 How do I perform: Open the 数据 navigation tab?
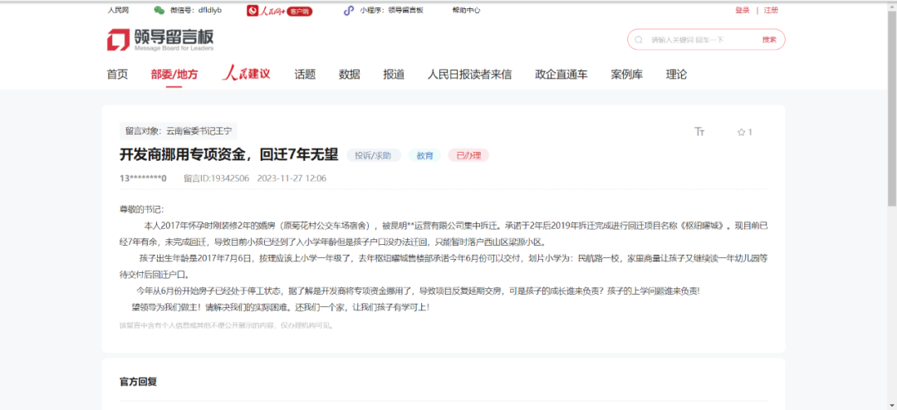(349, 75)
